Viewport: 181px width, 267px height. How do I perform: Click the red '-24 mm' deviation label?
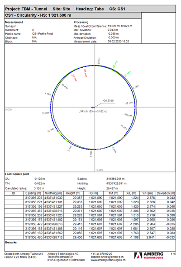click(x=85, y=73)
